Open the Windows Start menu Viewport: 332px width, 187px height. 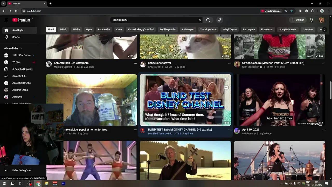click(x=4, y=184)
